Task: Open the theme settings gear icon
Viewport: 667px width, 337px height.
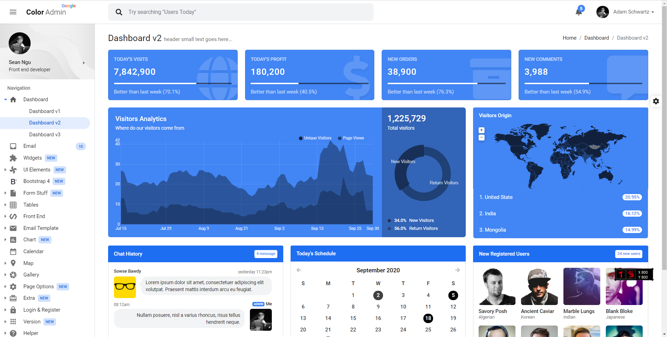Action: pyautogui.click(x=656, y=101)
